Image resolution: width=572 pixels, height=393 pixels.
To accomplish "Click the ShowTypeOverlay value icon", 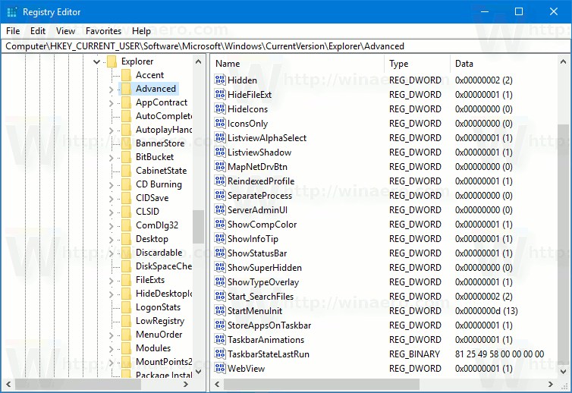I will [x=220, y=281].
